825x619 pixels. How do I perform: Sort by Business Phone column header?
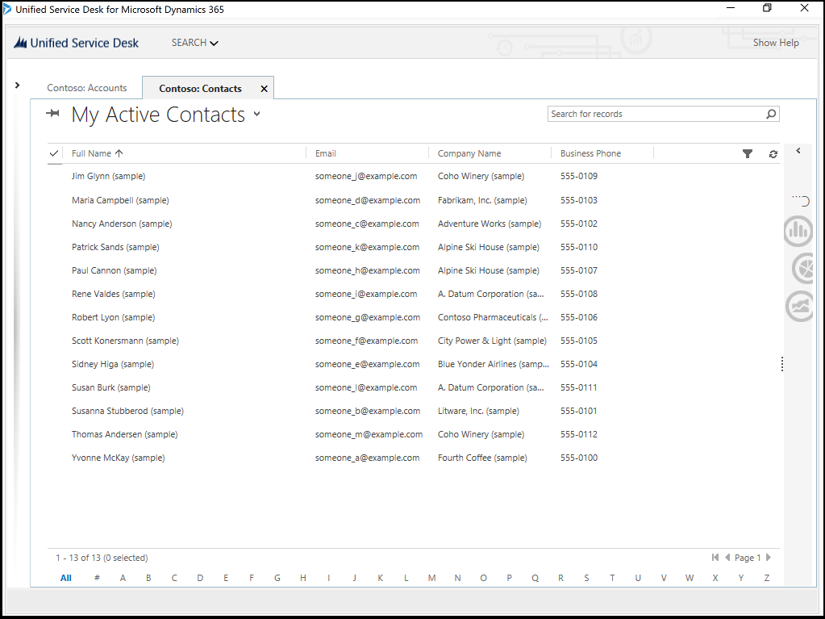(590, 153)
